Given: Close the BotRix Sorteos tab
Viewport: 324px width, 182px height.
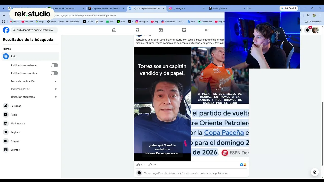Looking at the screenshot, I should pyautogui.click(x=244, y=8).
